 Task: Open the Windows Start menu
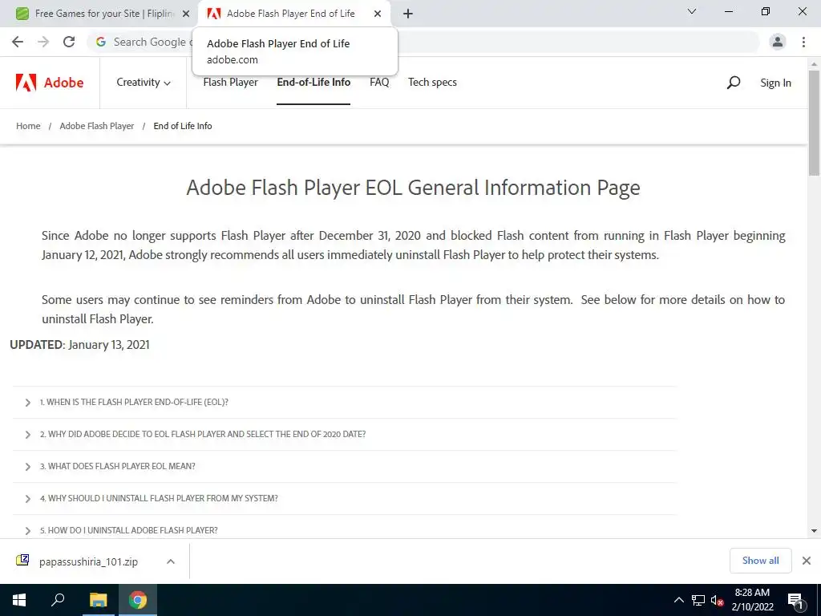coord(19,600)
